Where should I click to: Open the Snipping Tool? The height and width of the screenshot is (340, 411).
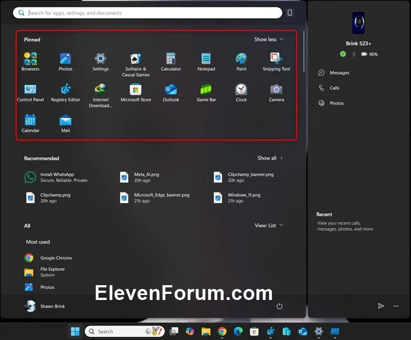276,62
